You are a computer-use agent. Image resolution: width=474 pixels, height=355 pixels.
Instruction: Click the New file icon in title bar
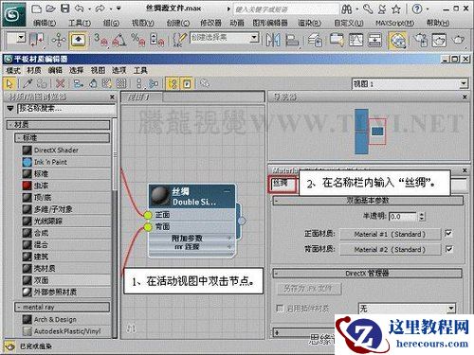click(x=36, y=9)
